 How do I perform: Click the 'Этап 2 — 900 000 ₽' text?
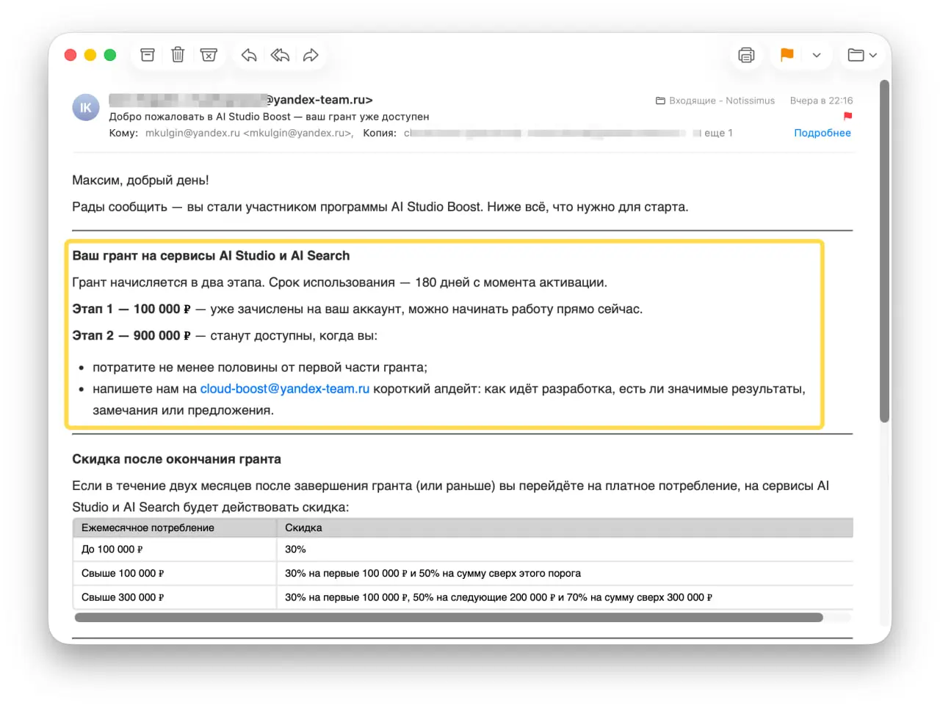tap(131, 336)
